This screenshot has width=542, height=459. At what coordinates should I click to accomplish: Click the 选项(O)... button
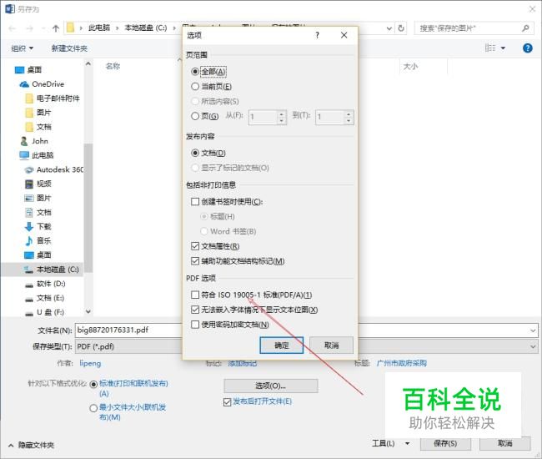(271, 386)
